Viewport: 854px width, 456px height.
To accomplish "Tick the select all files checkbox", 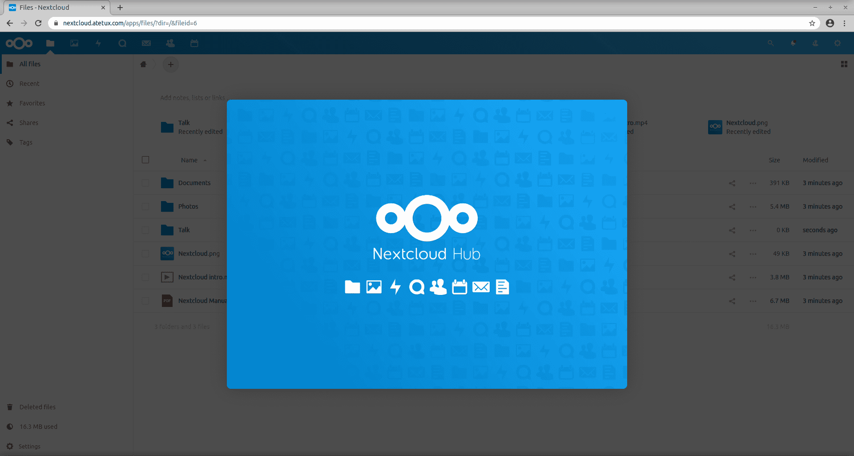I will 145,160.
